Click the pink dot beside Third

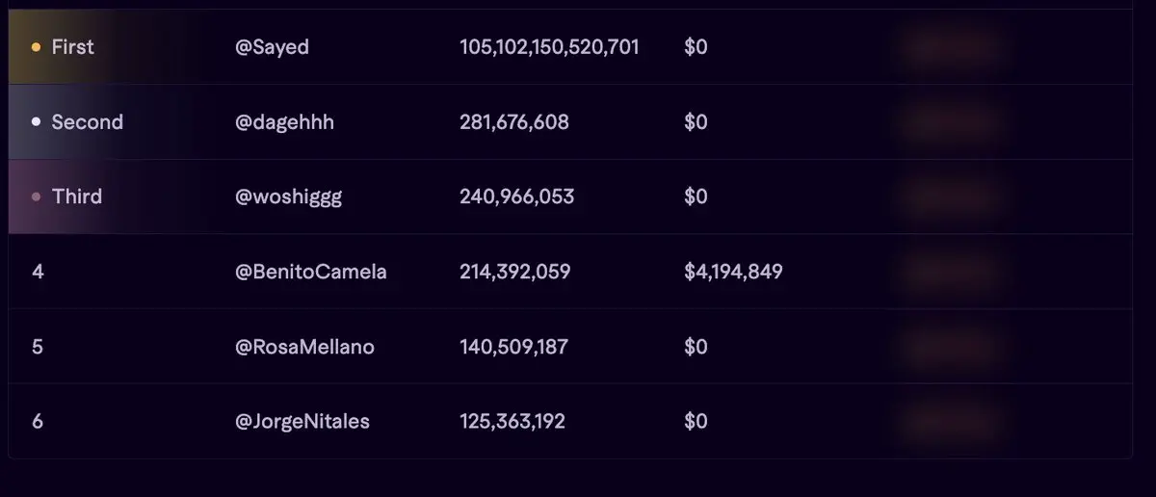[36, 196]
